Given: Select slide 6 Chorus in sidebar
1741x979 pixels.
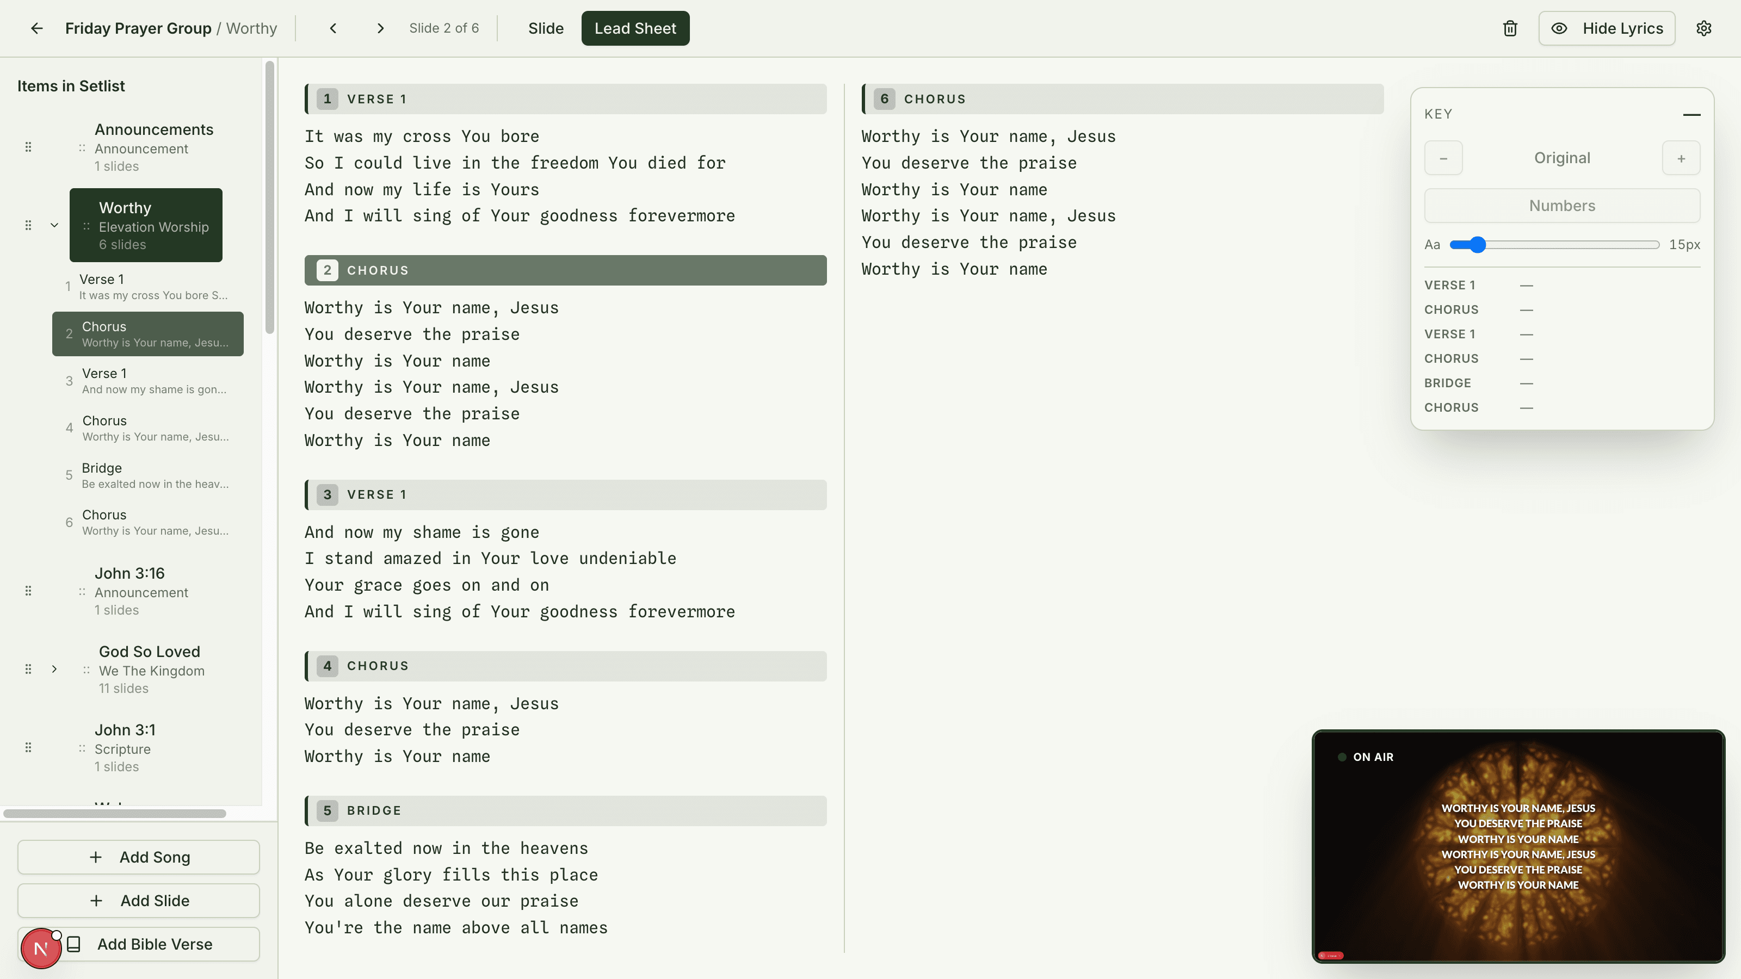Looking at the screenshot, I should [x=147, y=522].
